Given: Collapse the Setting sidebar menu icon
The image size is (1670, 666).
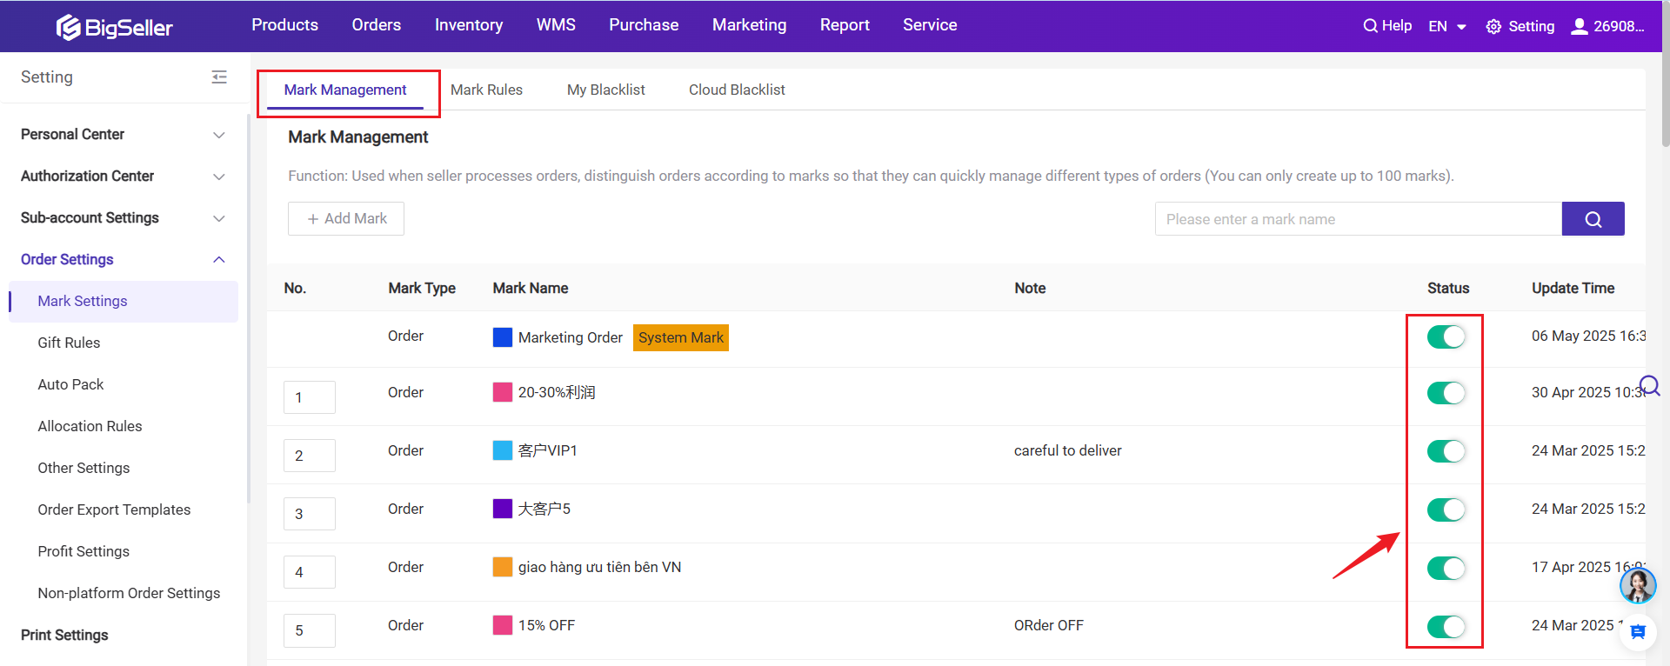Looking at the screenshot, I should [x=219, y=77].
